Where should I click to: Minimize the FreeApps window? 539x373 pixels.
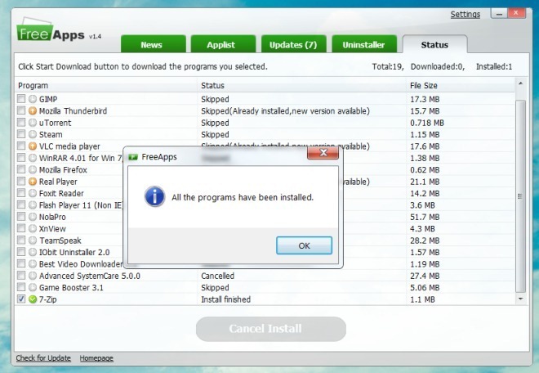tap(498, 14)
